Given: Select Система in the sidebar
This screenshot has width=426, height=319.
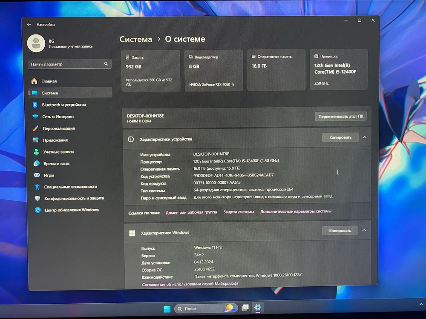Looking at the screenshot, I should click(70, 92).
